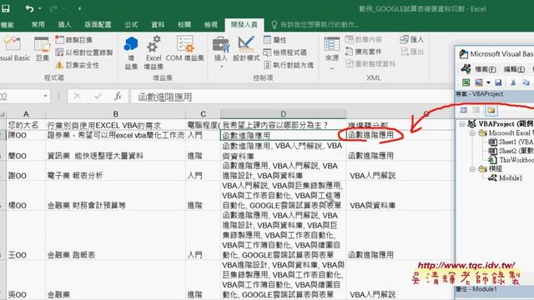This screenshot has width=534, height=300.
Task: Select column B header
Action: tap(115, 114)
